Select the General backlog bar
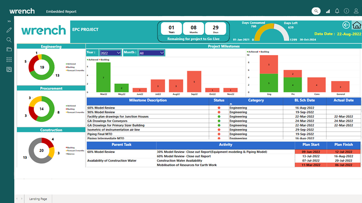The height and width of the screenshot is (203, 362). pos(341,87)
